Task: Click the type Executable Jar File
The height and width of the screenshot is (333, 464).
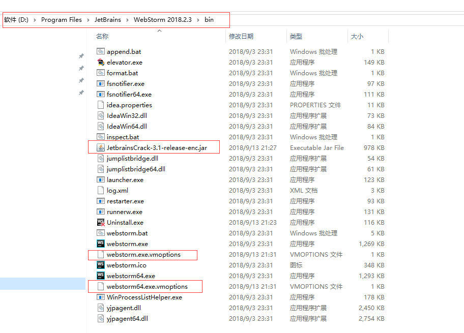Action: click(x=317, y=147)
